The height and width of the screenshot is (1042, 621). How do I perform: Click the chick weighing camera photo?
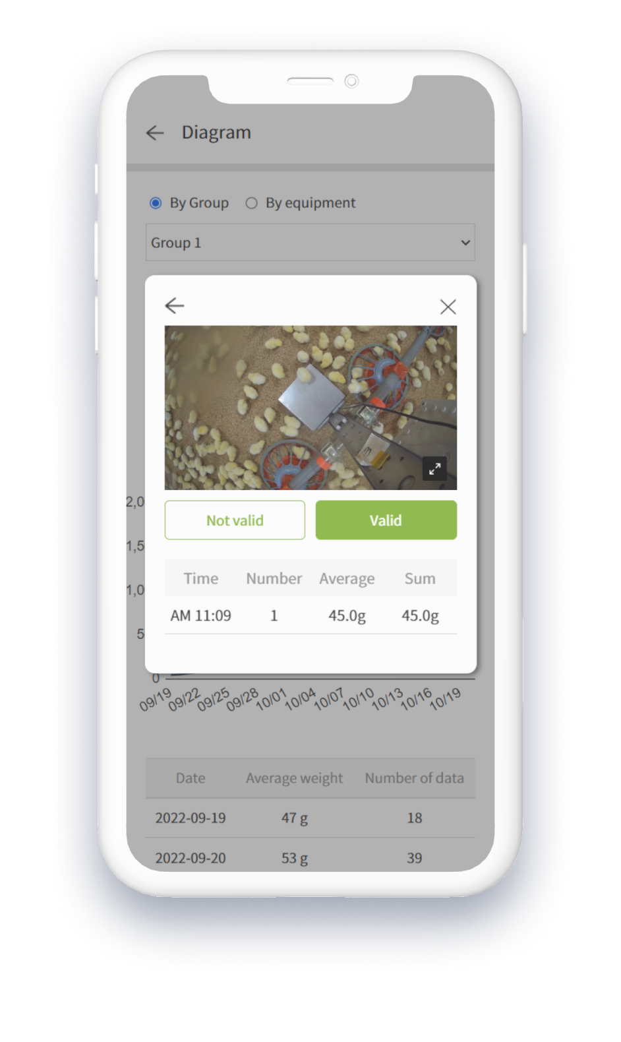pos(310,408)
